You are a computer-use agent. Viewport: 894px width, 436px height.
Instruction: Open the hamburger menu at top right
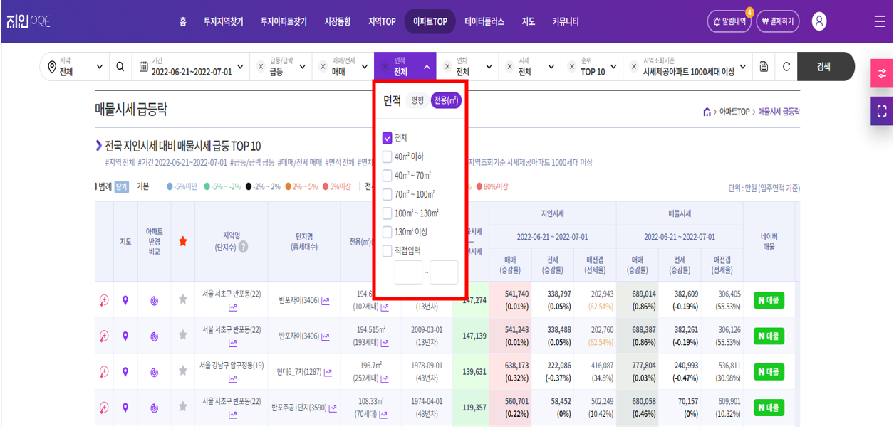(x=880, y=21)
